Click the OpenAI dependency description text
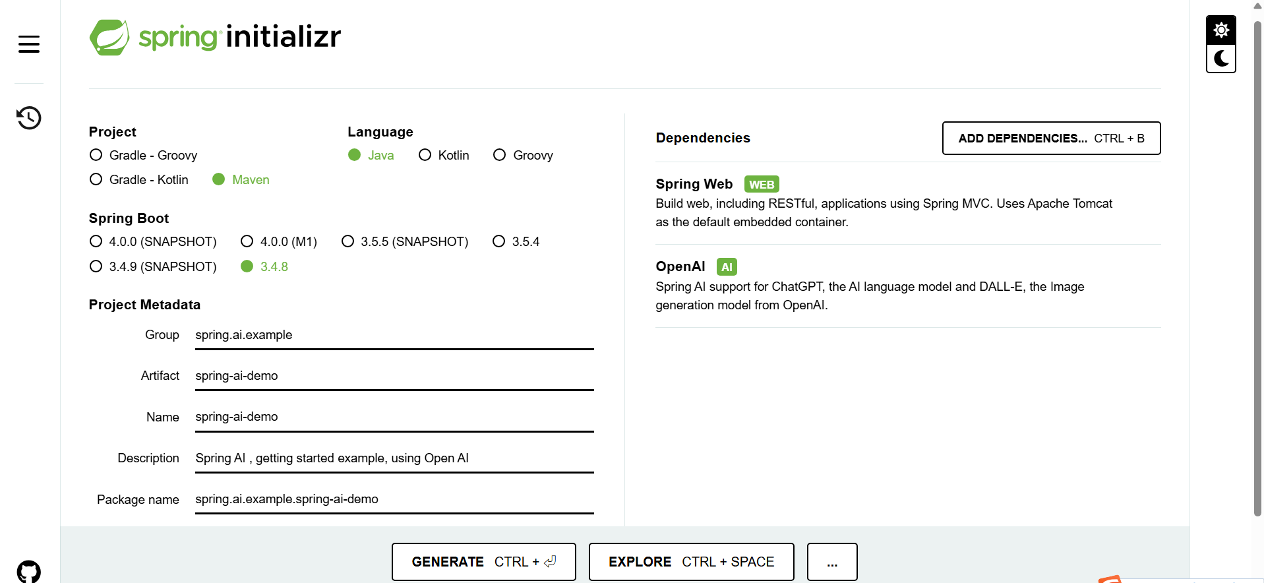This screenshot has width=1264, height=583. 870,296
